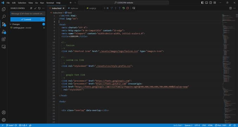Image resolution: width=238 pixels, height=127 pixels.
Task: Click index.html in the breadcrumb
Action: click(x=57, y=13)
